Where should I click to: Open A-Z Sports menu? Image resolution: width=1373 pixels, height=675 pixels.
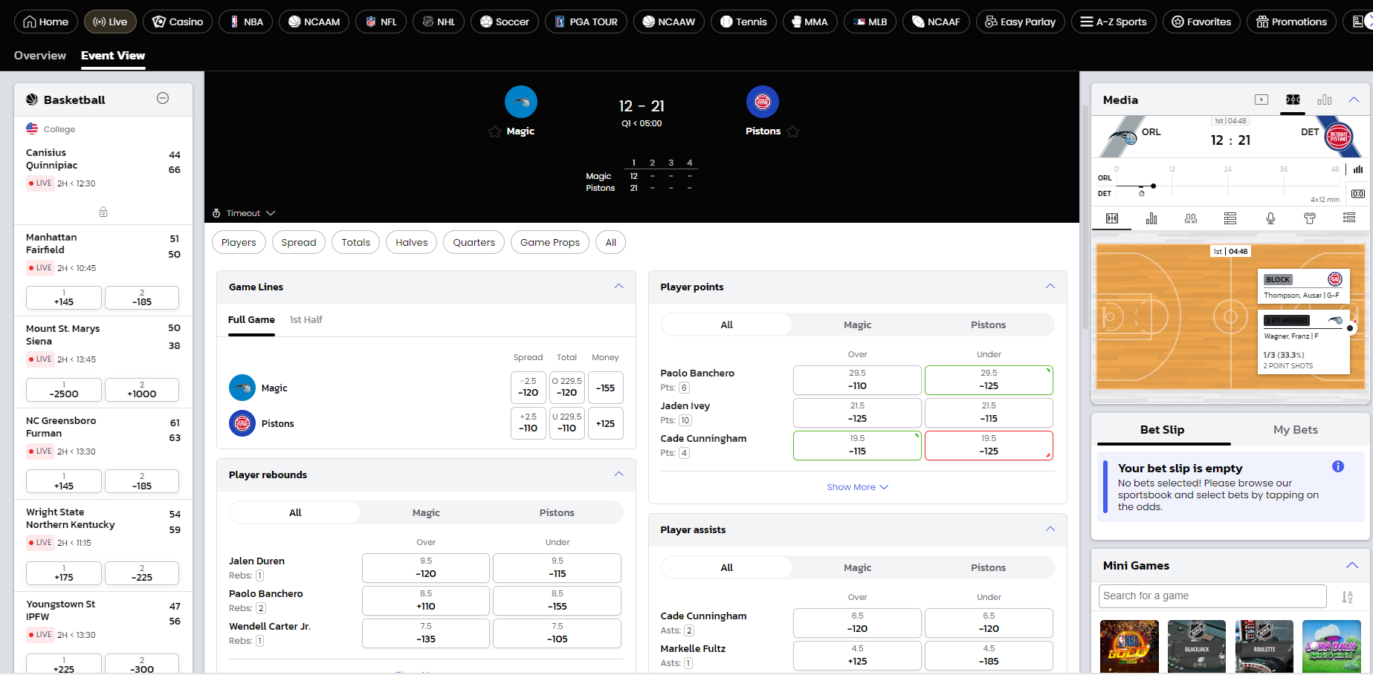point(1114,22)
